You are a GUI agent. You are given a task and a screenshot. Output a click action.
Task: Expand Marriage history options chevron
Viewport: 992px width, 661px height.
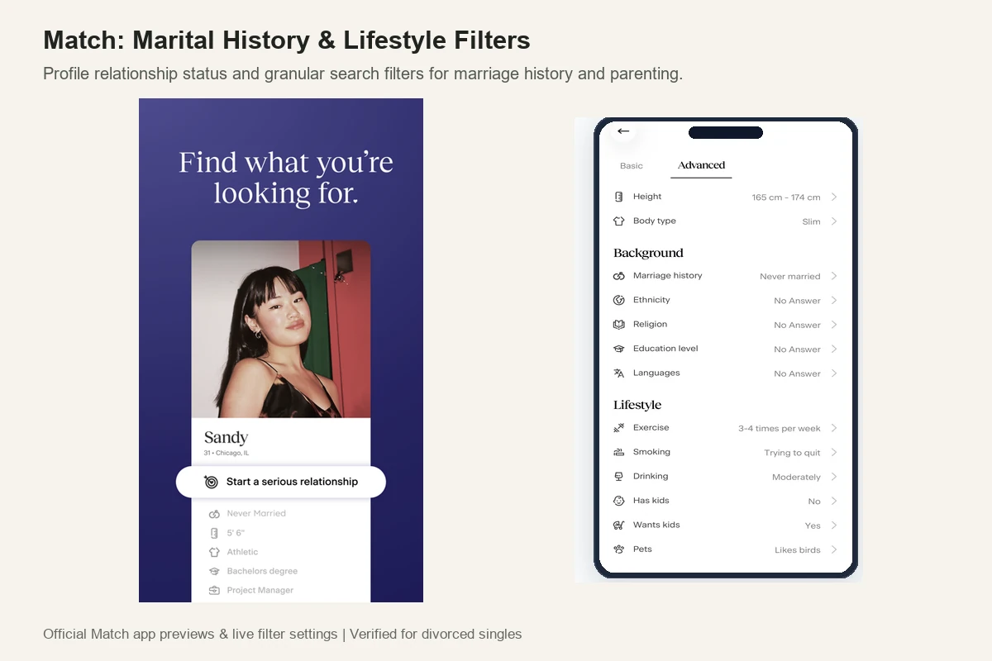[834, 276]
